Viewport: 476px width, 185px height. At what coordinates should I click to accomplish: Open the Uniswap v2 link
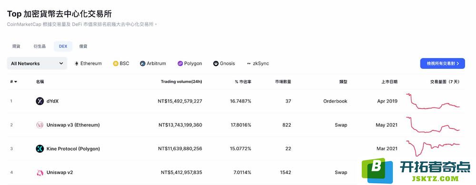coord(60,173)
